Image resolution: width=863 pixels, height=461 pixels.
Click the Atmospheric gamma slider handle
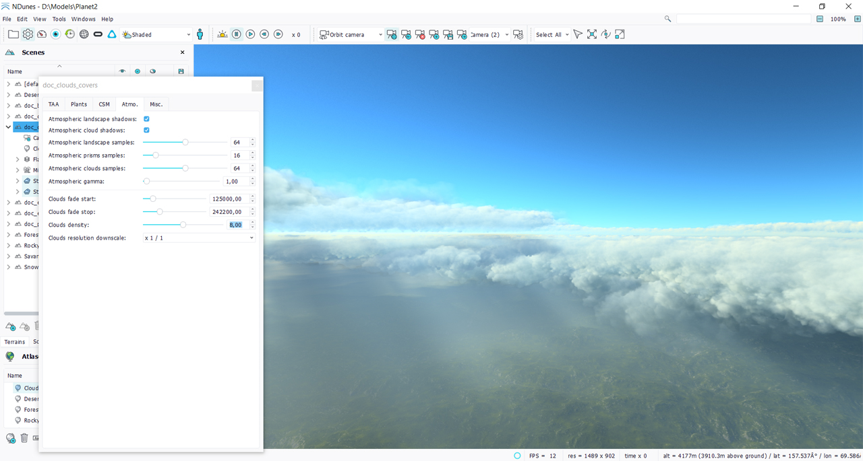pyautogui.click(x=146, y=182)
